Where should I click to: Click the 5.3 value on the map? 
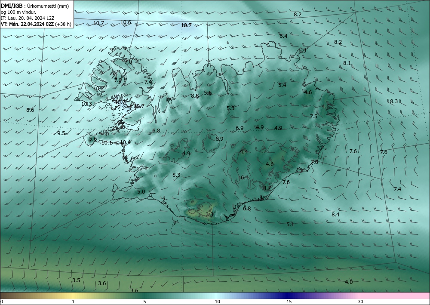coord(230,108)
